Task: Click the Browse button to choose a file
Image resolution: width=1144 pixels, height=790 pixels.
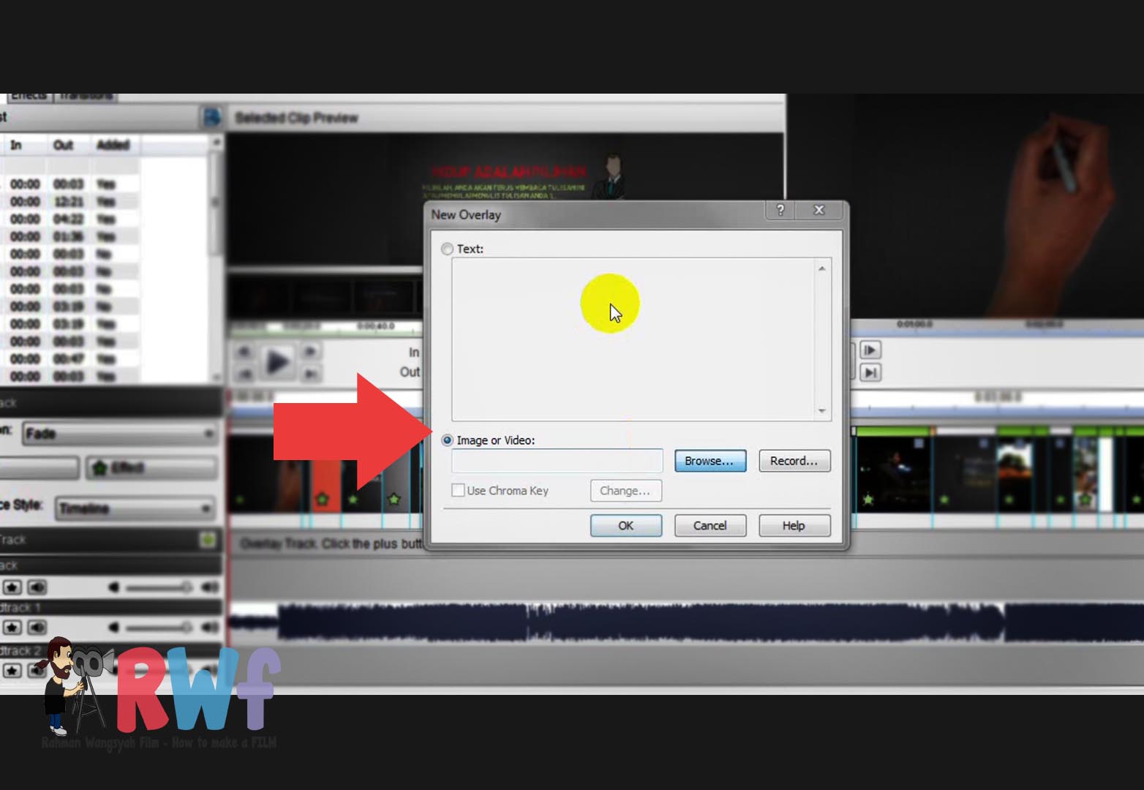Action: pos(710,461)
